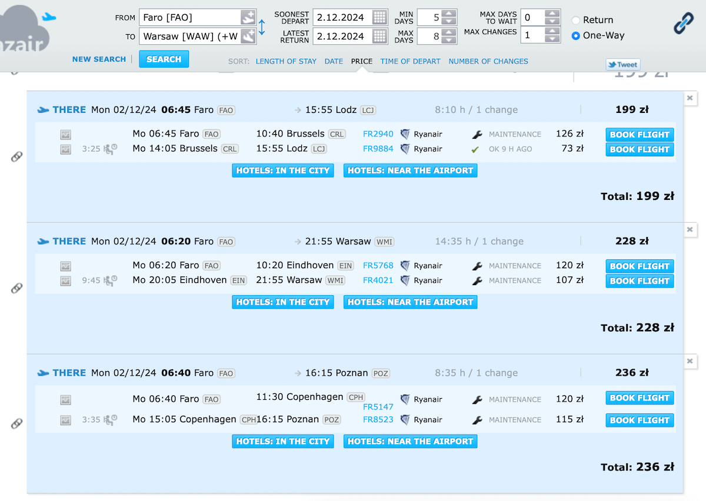
Task: Select the One-Way trip option
Action: (x=576, y=36)
